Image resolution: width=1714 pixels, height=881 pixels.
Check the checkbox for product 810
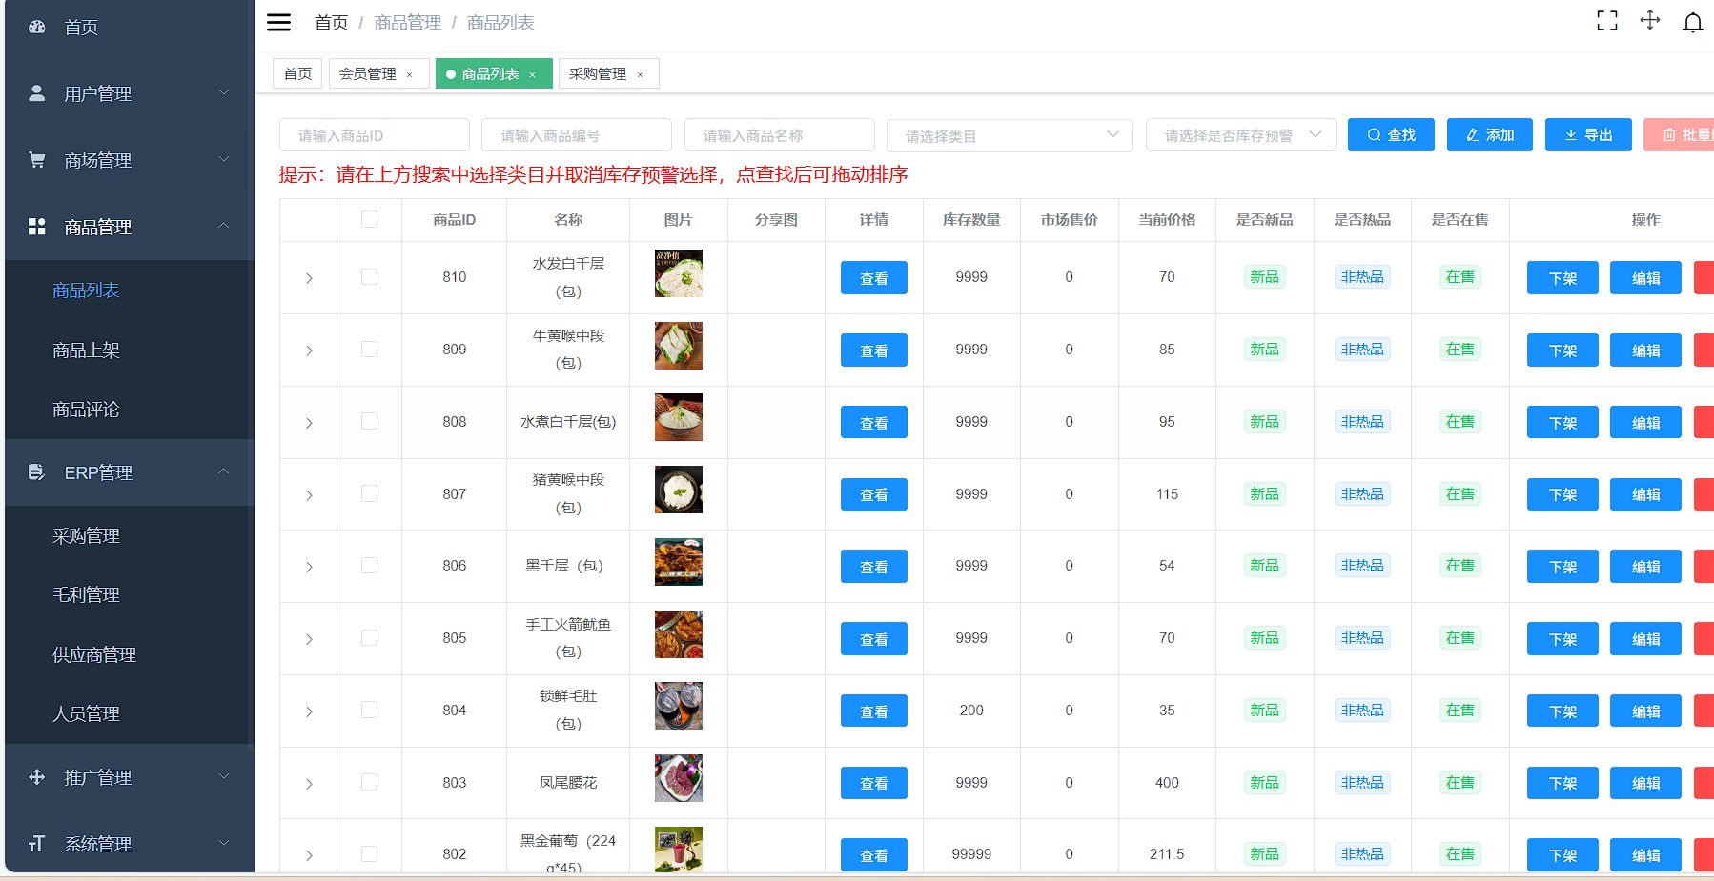(369, 277)
